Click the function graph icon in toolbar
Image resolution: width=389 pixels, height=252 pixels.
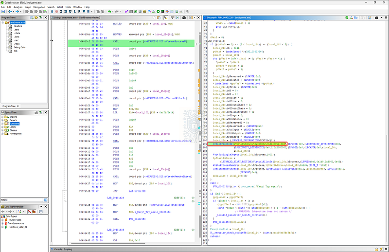pyautogui.click(x=154, y=11)
